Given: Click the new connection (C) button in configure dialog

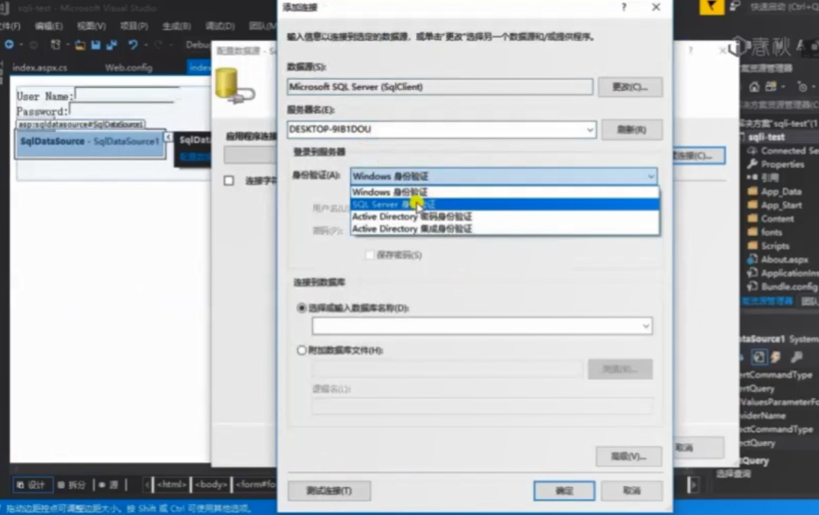Looking at the screenshot, I should tap(699, 155).
